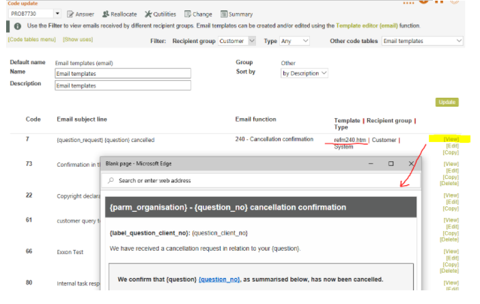The image size is (480, 304).
Task: Click View link for code 66
Action: [451, 251]
